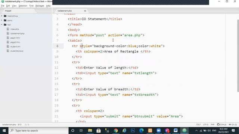Click "txtbreadth" in the code
239x134 pixels.
[x=145, y=95]
